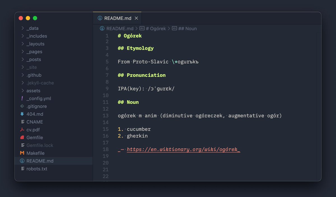Viewport: 336px width, 197px height.
Task: Click the red gem icon beside Gemfile
Action: (22, 137)
